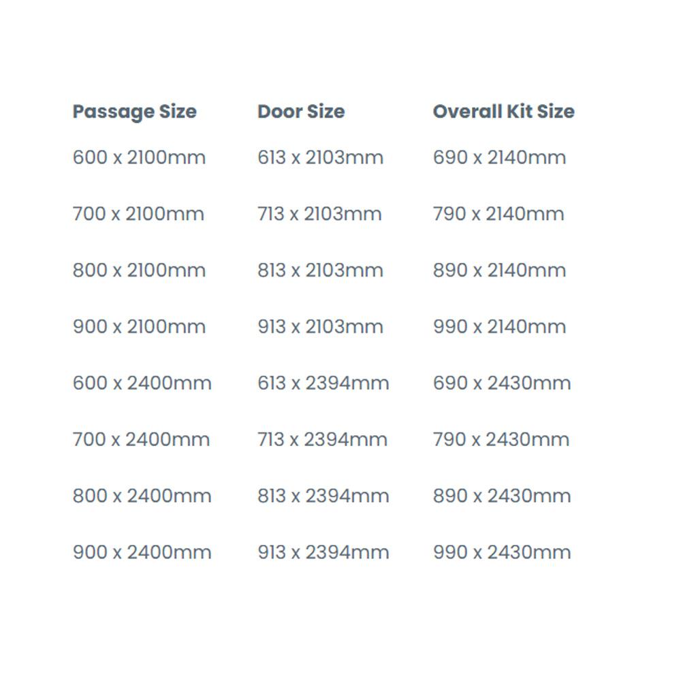Click the 613 x 2103mm door size
681x681 pixels.
pos(320,158)
